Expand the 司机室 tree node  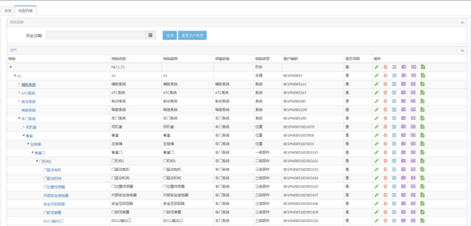(x=24, y=127)
